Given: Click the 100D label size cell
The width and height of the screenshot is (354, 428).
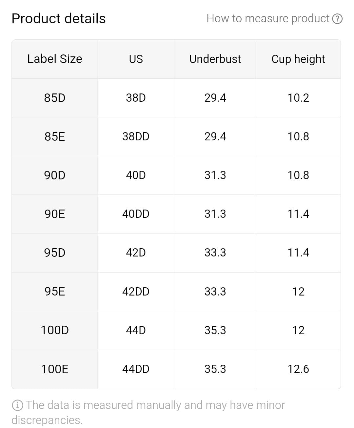Looking at the screenshot, I should (x=55, y=330).
